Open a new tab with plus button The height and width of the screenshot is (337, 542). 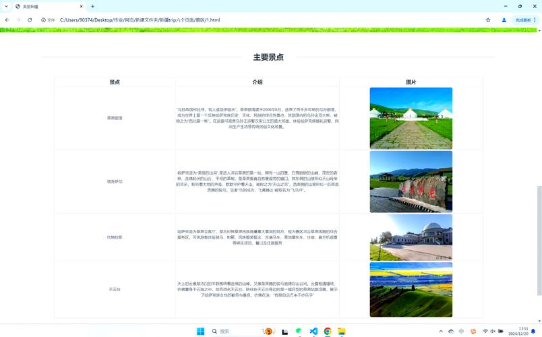click(x=93, y=6)
